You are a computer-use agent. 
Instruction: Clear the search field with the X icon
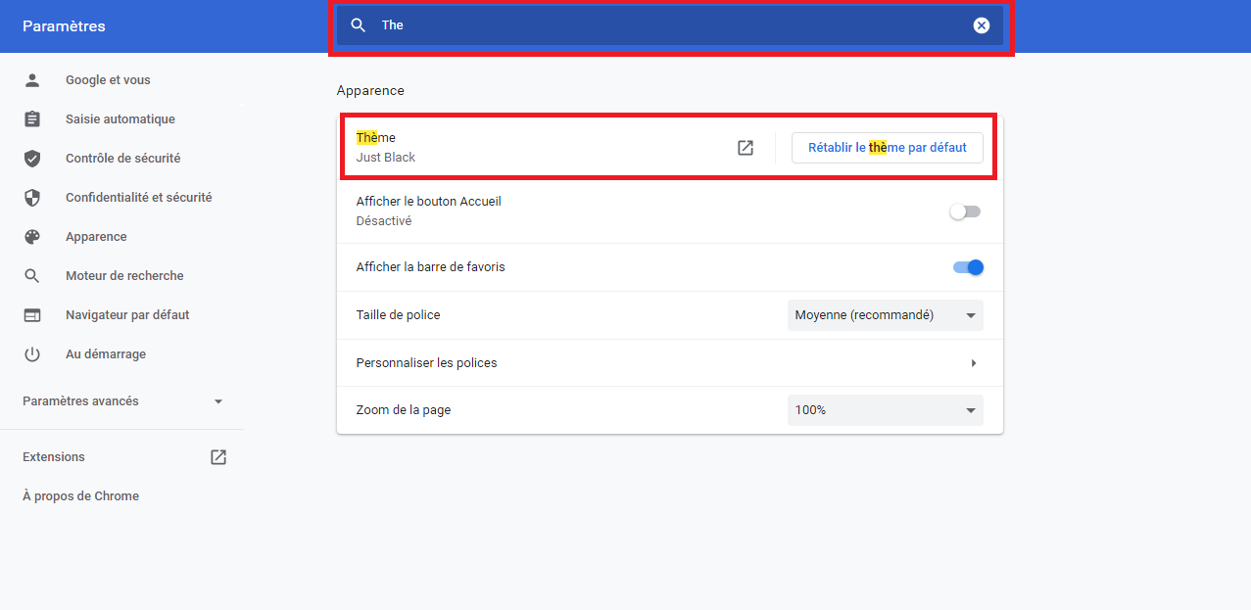click(x=982, y=25)
